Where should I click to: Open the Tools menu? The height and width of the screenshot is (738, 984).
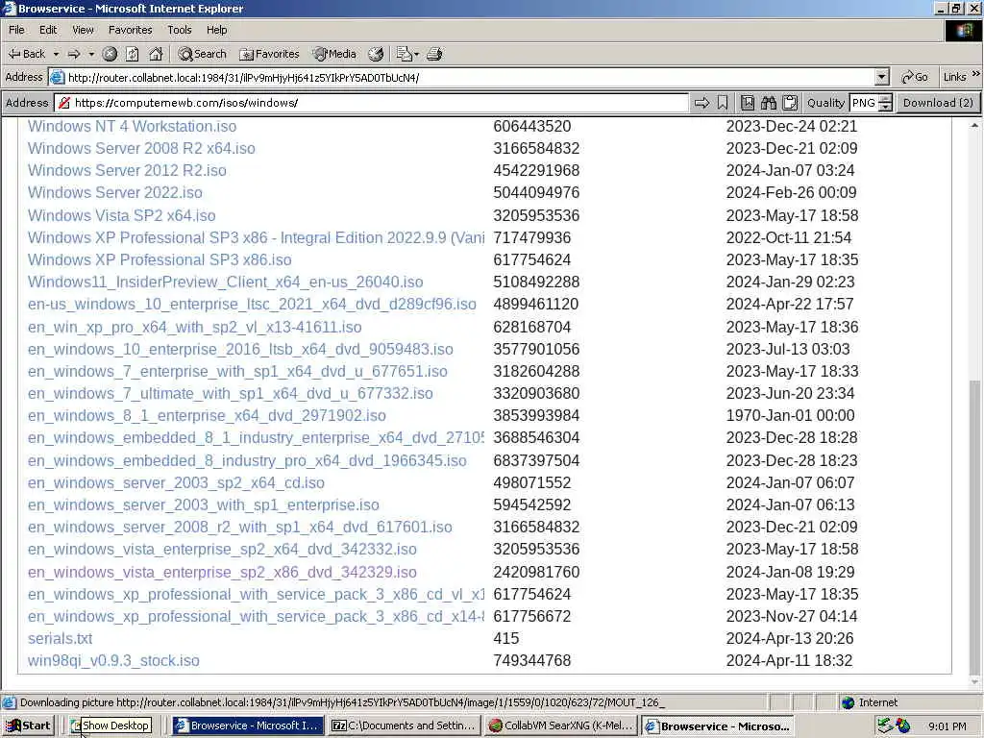180,30
